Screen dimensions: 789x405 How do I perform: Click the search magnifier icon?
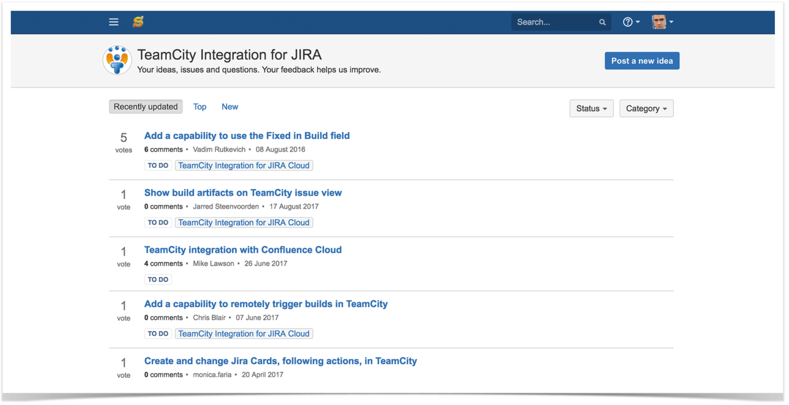602,23
